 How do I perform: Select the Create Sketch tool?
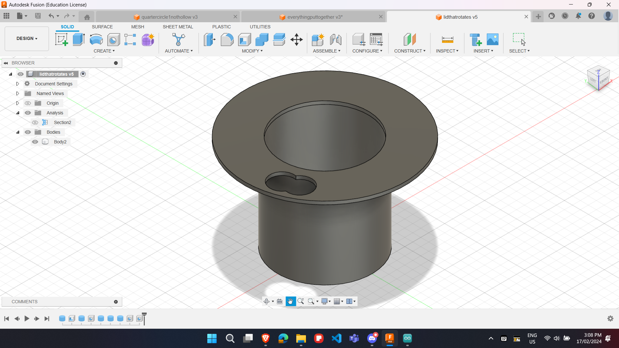pyautogui.click(x=61, y=40)
